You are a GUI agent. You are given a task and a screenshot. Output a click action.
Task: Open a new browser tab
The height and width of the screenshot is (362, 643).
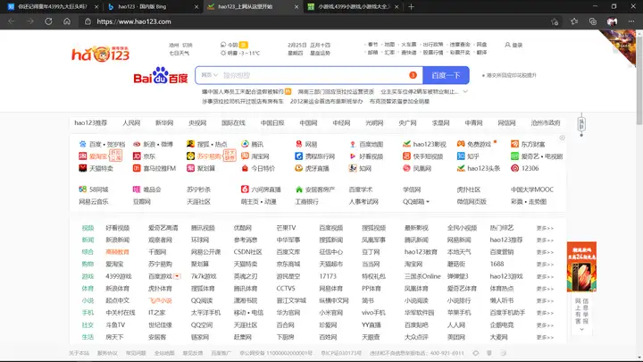(x=411, y=6)
